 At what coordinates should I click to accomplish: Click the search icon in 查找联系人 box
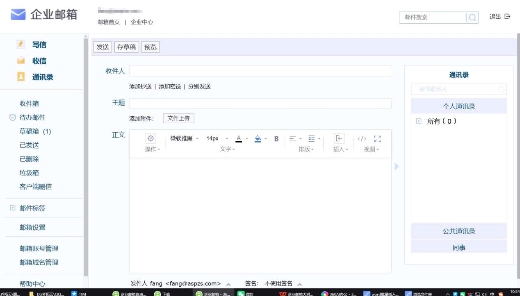point(501,89)
